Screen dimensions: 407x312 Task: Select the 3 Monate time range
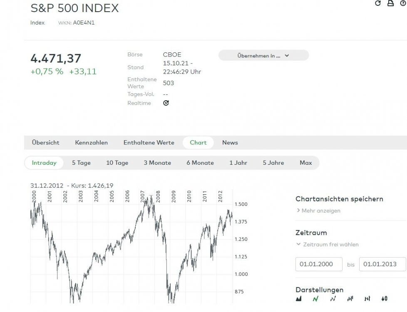click(x=157, y=163)
